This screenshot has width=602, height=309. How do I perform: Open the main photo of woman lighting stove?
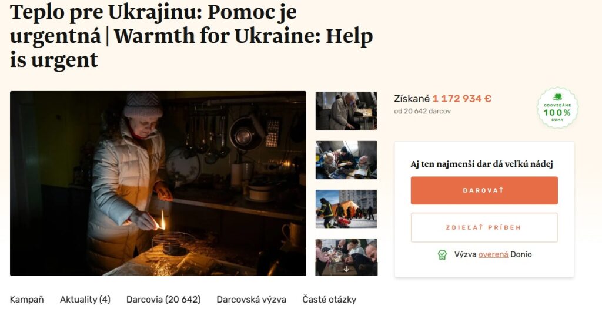[158, 183]
